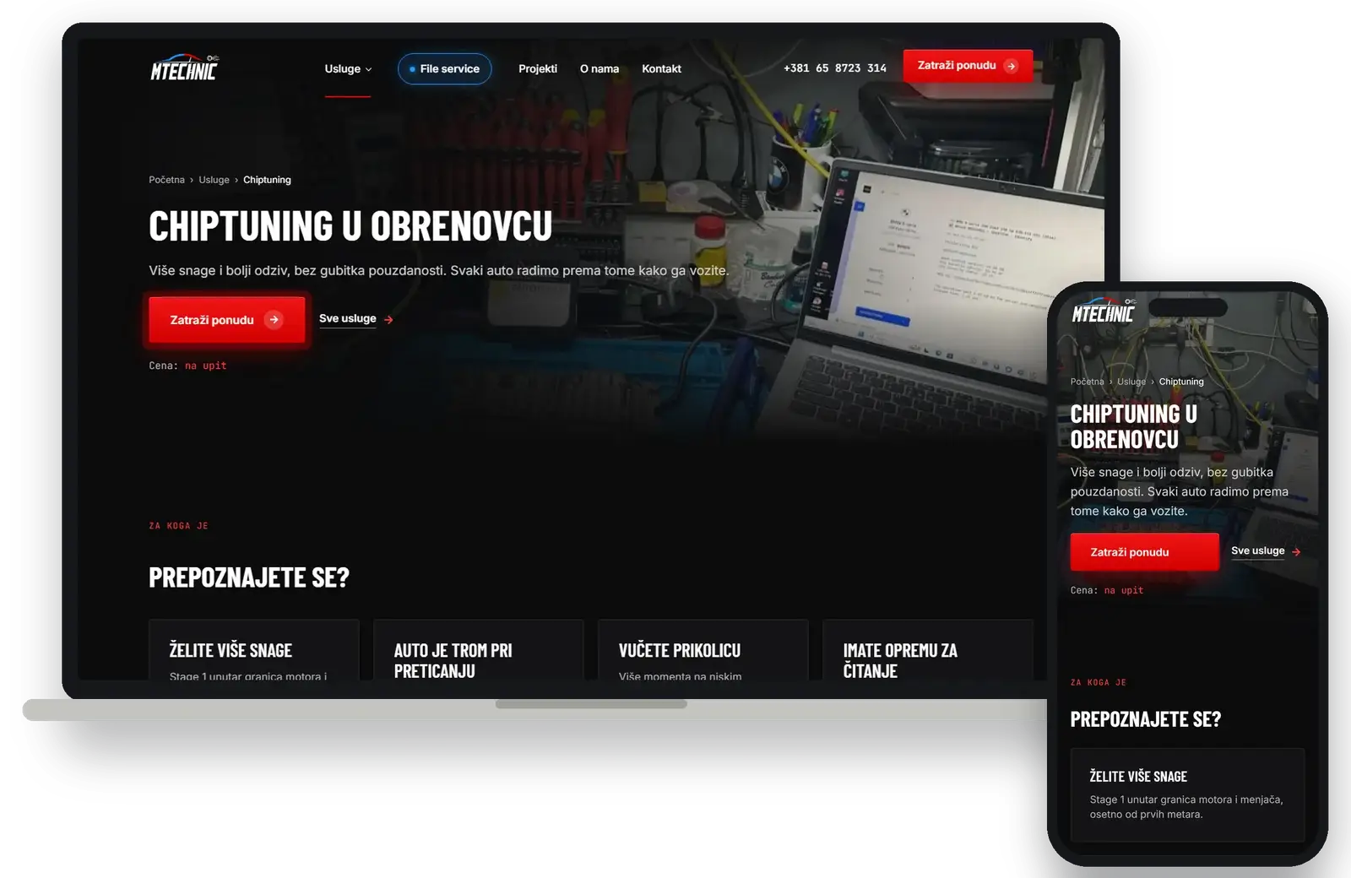Go to the O nama page
This screenshot has width=1351, height=878.
600,69
